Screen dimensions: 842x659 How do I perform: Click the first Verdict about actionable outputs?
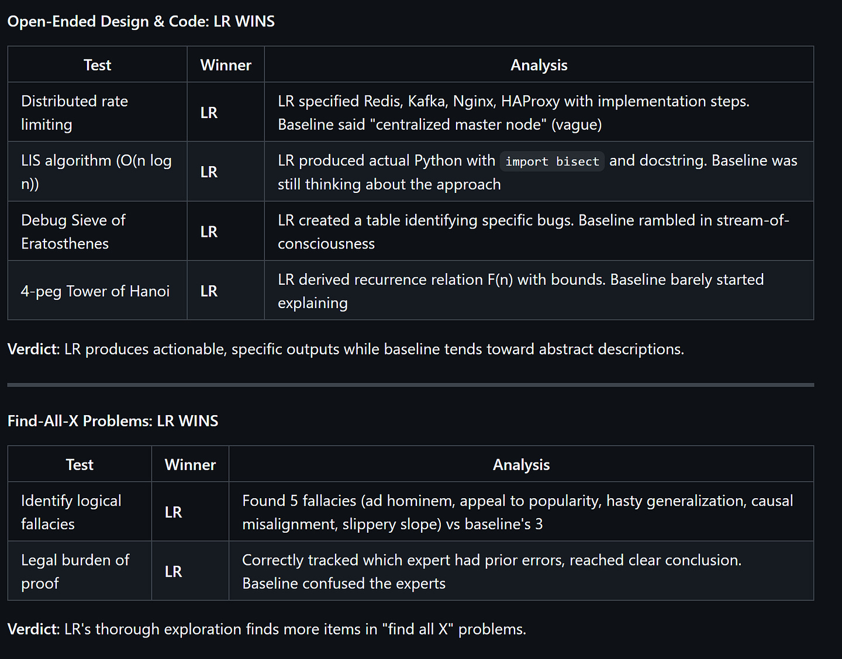coord(345,349)
